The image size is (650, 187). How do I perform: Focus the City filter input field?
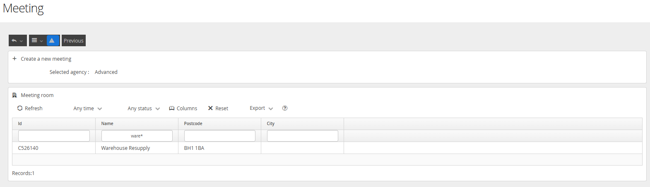[302, 136]
